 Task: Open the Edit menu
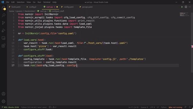click(13, 2)
